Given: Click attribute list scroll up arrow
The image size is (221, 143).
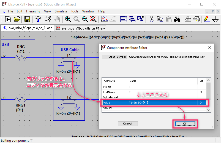Looking at the screenshot, I should pyautogui.click(x=209, y=80).
